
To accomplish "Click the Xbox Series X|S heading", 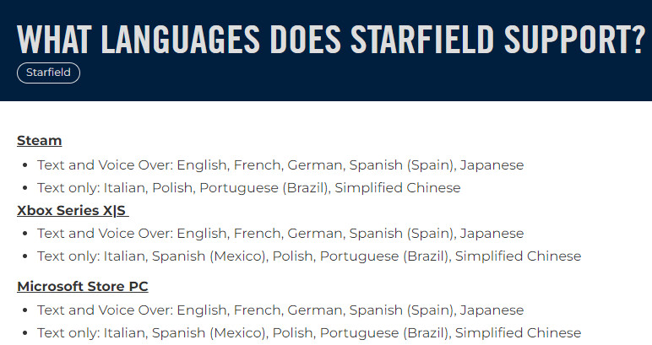I will [x=73, y=211].
